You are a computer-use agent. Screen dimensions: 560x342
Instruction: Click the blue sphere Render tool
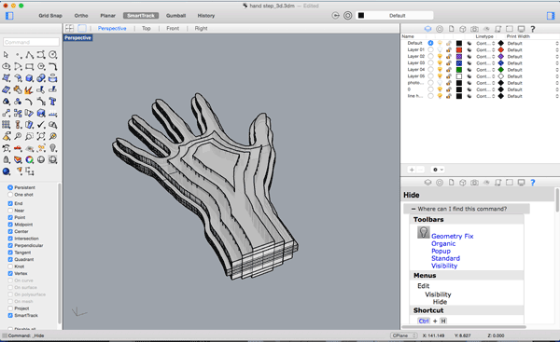coord(7,171)
